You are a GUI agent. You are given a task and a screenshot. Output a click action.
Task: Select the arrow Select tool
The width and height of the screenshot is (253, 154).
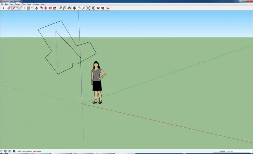tap(3, 8)
